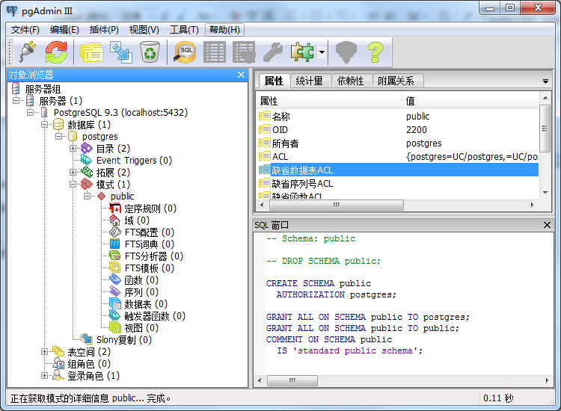Expand the 表空间 (2) node

(44, 352)
